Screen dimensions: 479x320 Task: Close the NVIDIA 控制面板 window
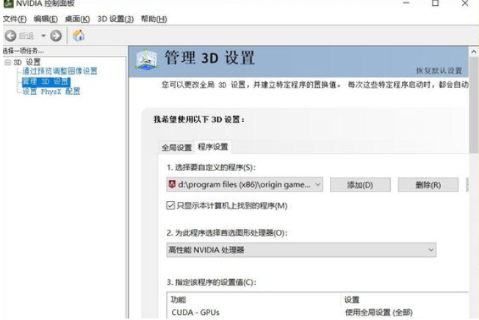(x=465, y=4)
